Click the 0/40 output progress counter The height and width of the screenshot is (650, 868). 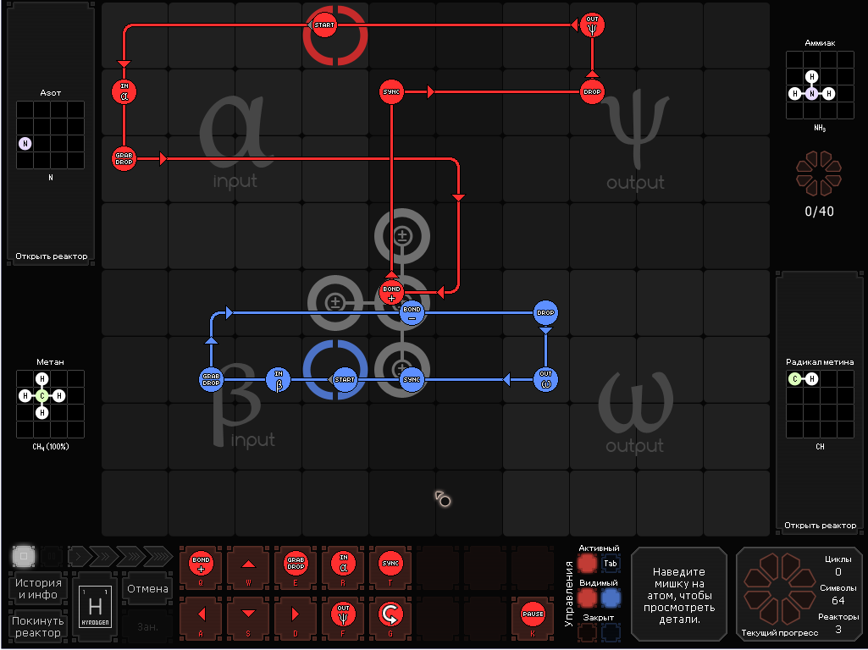coord(819,212)
